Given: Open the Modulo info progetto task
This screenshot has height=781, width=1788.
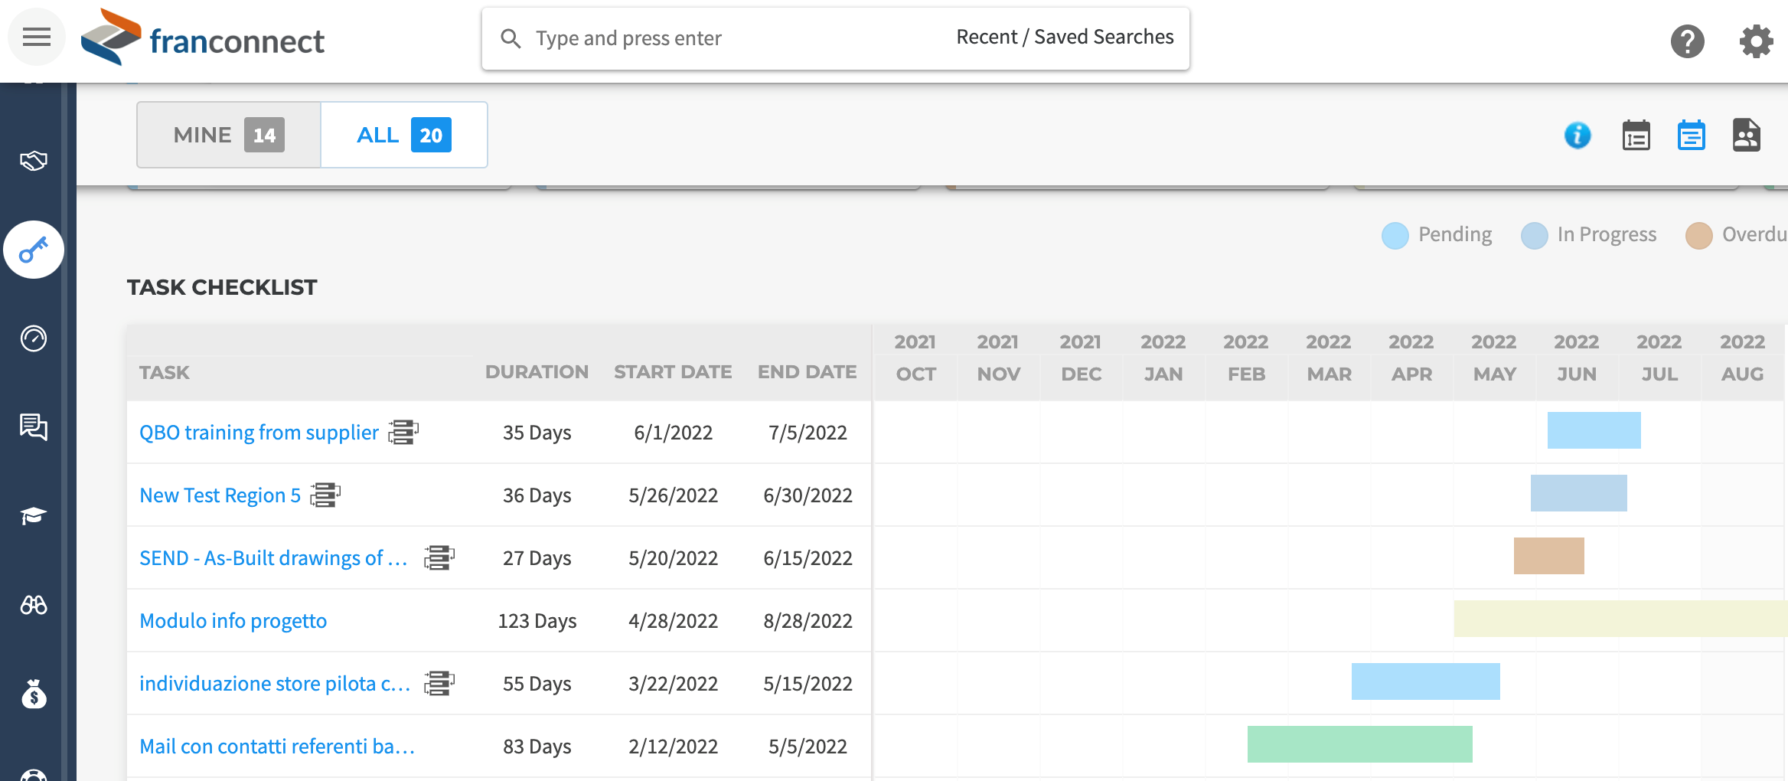Looking at the screenshot, I should [x=233, y=621].
